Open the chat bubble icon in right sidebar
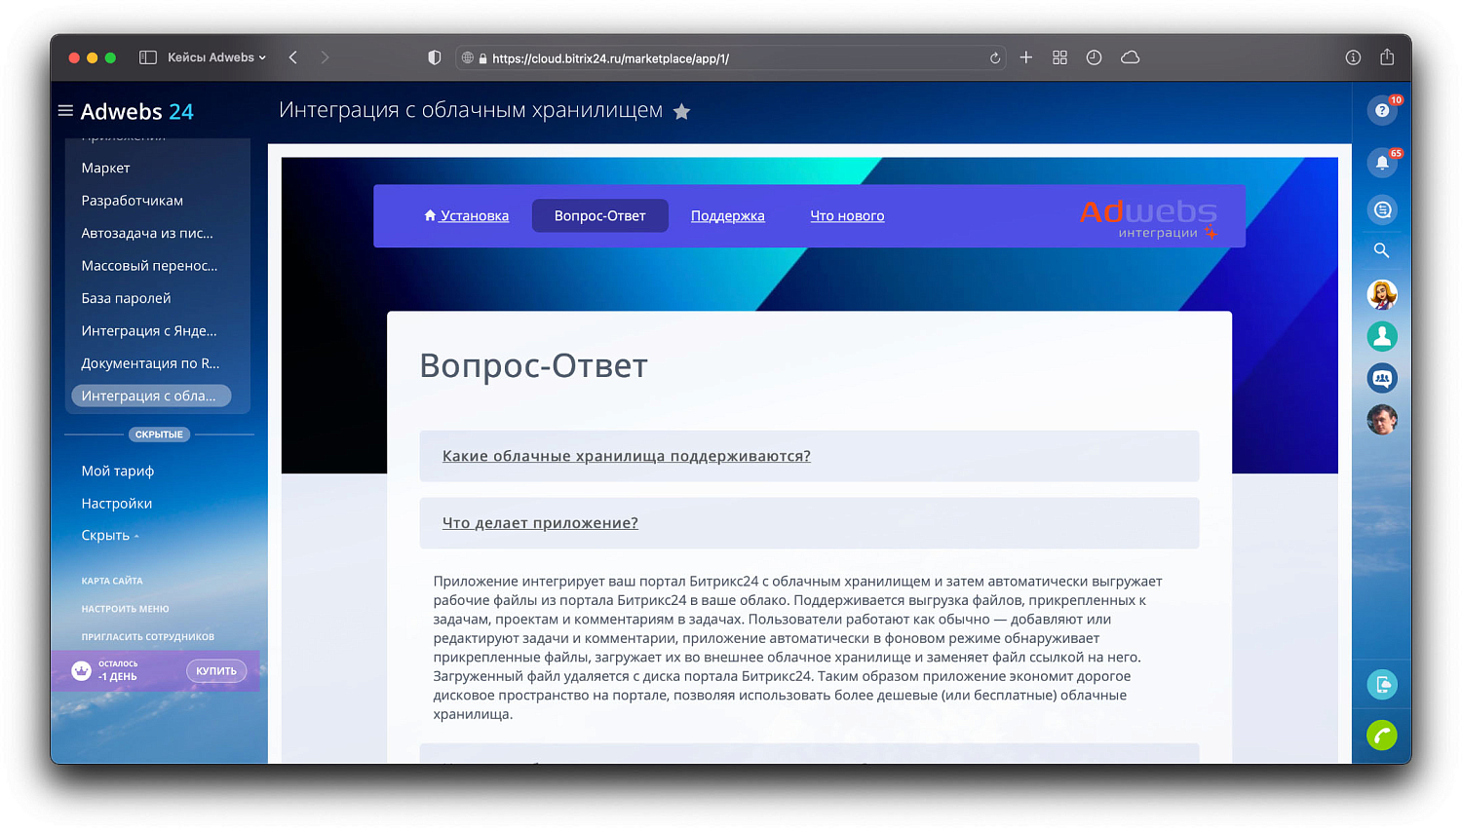Image resolution: width=1462 pixels, height=831 pixels. 1382,209
